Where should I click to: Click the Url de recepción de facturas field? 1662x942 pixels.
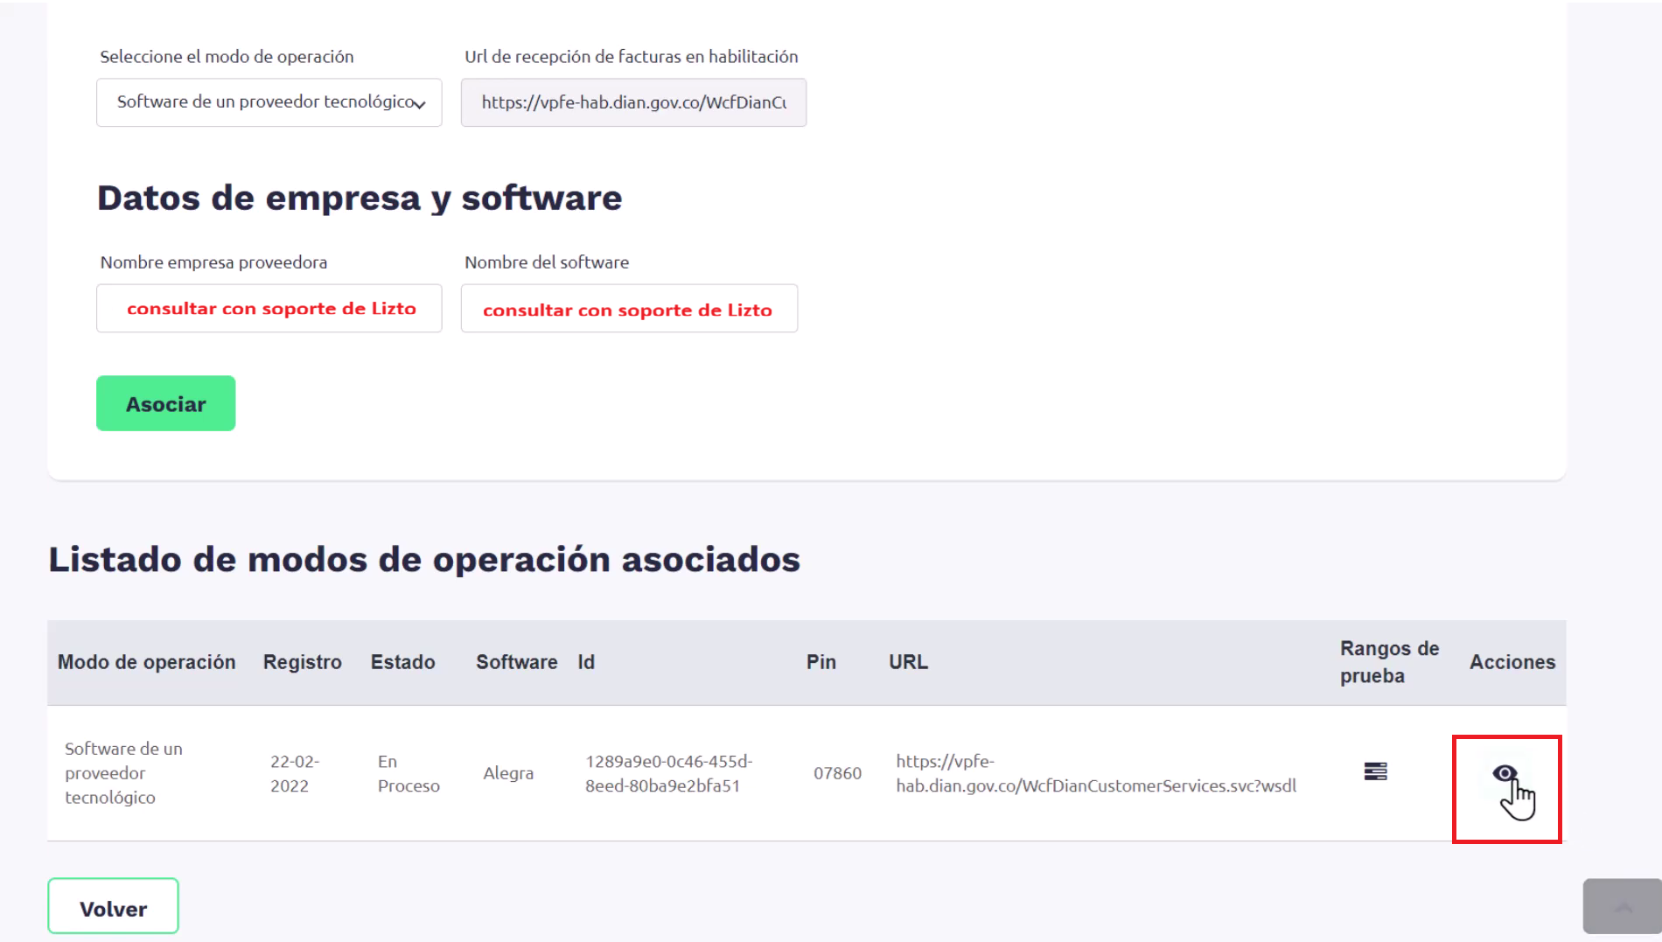(x=633, y=102)
